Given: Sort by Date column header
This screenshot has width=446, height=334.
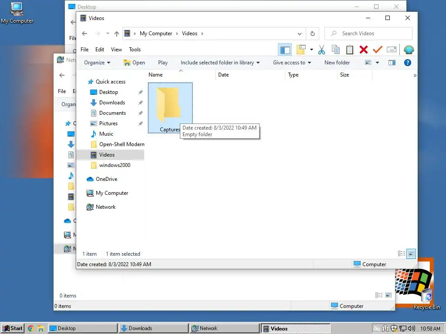Looking at the screenshot, I should click(250, 75).
